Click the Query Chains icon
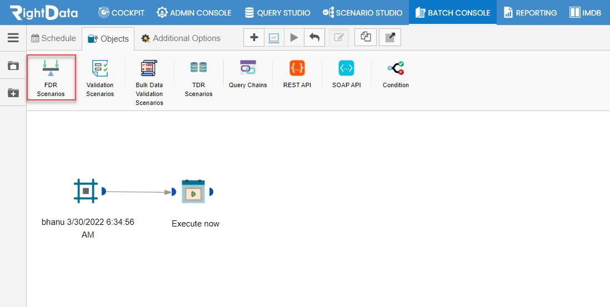The image size is (610, 307). click(248, 68)
